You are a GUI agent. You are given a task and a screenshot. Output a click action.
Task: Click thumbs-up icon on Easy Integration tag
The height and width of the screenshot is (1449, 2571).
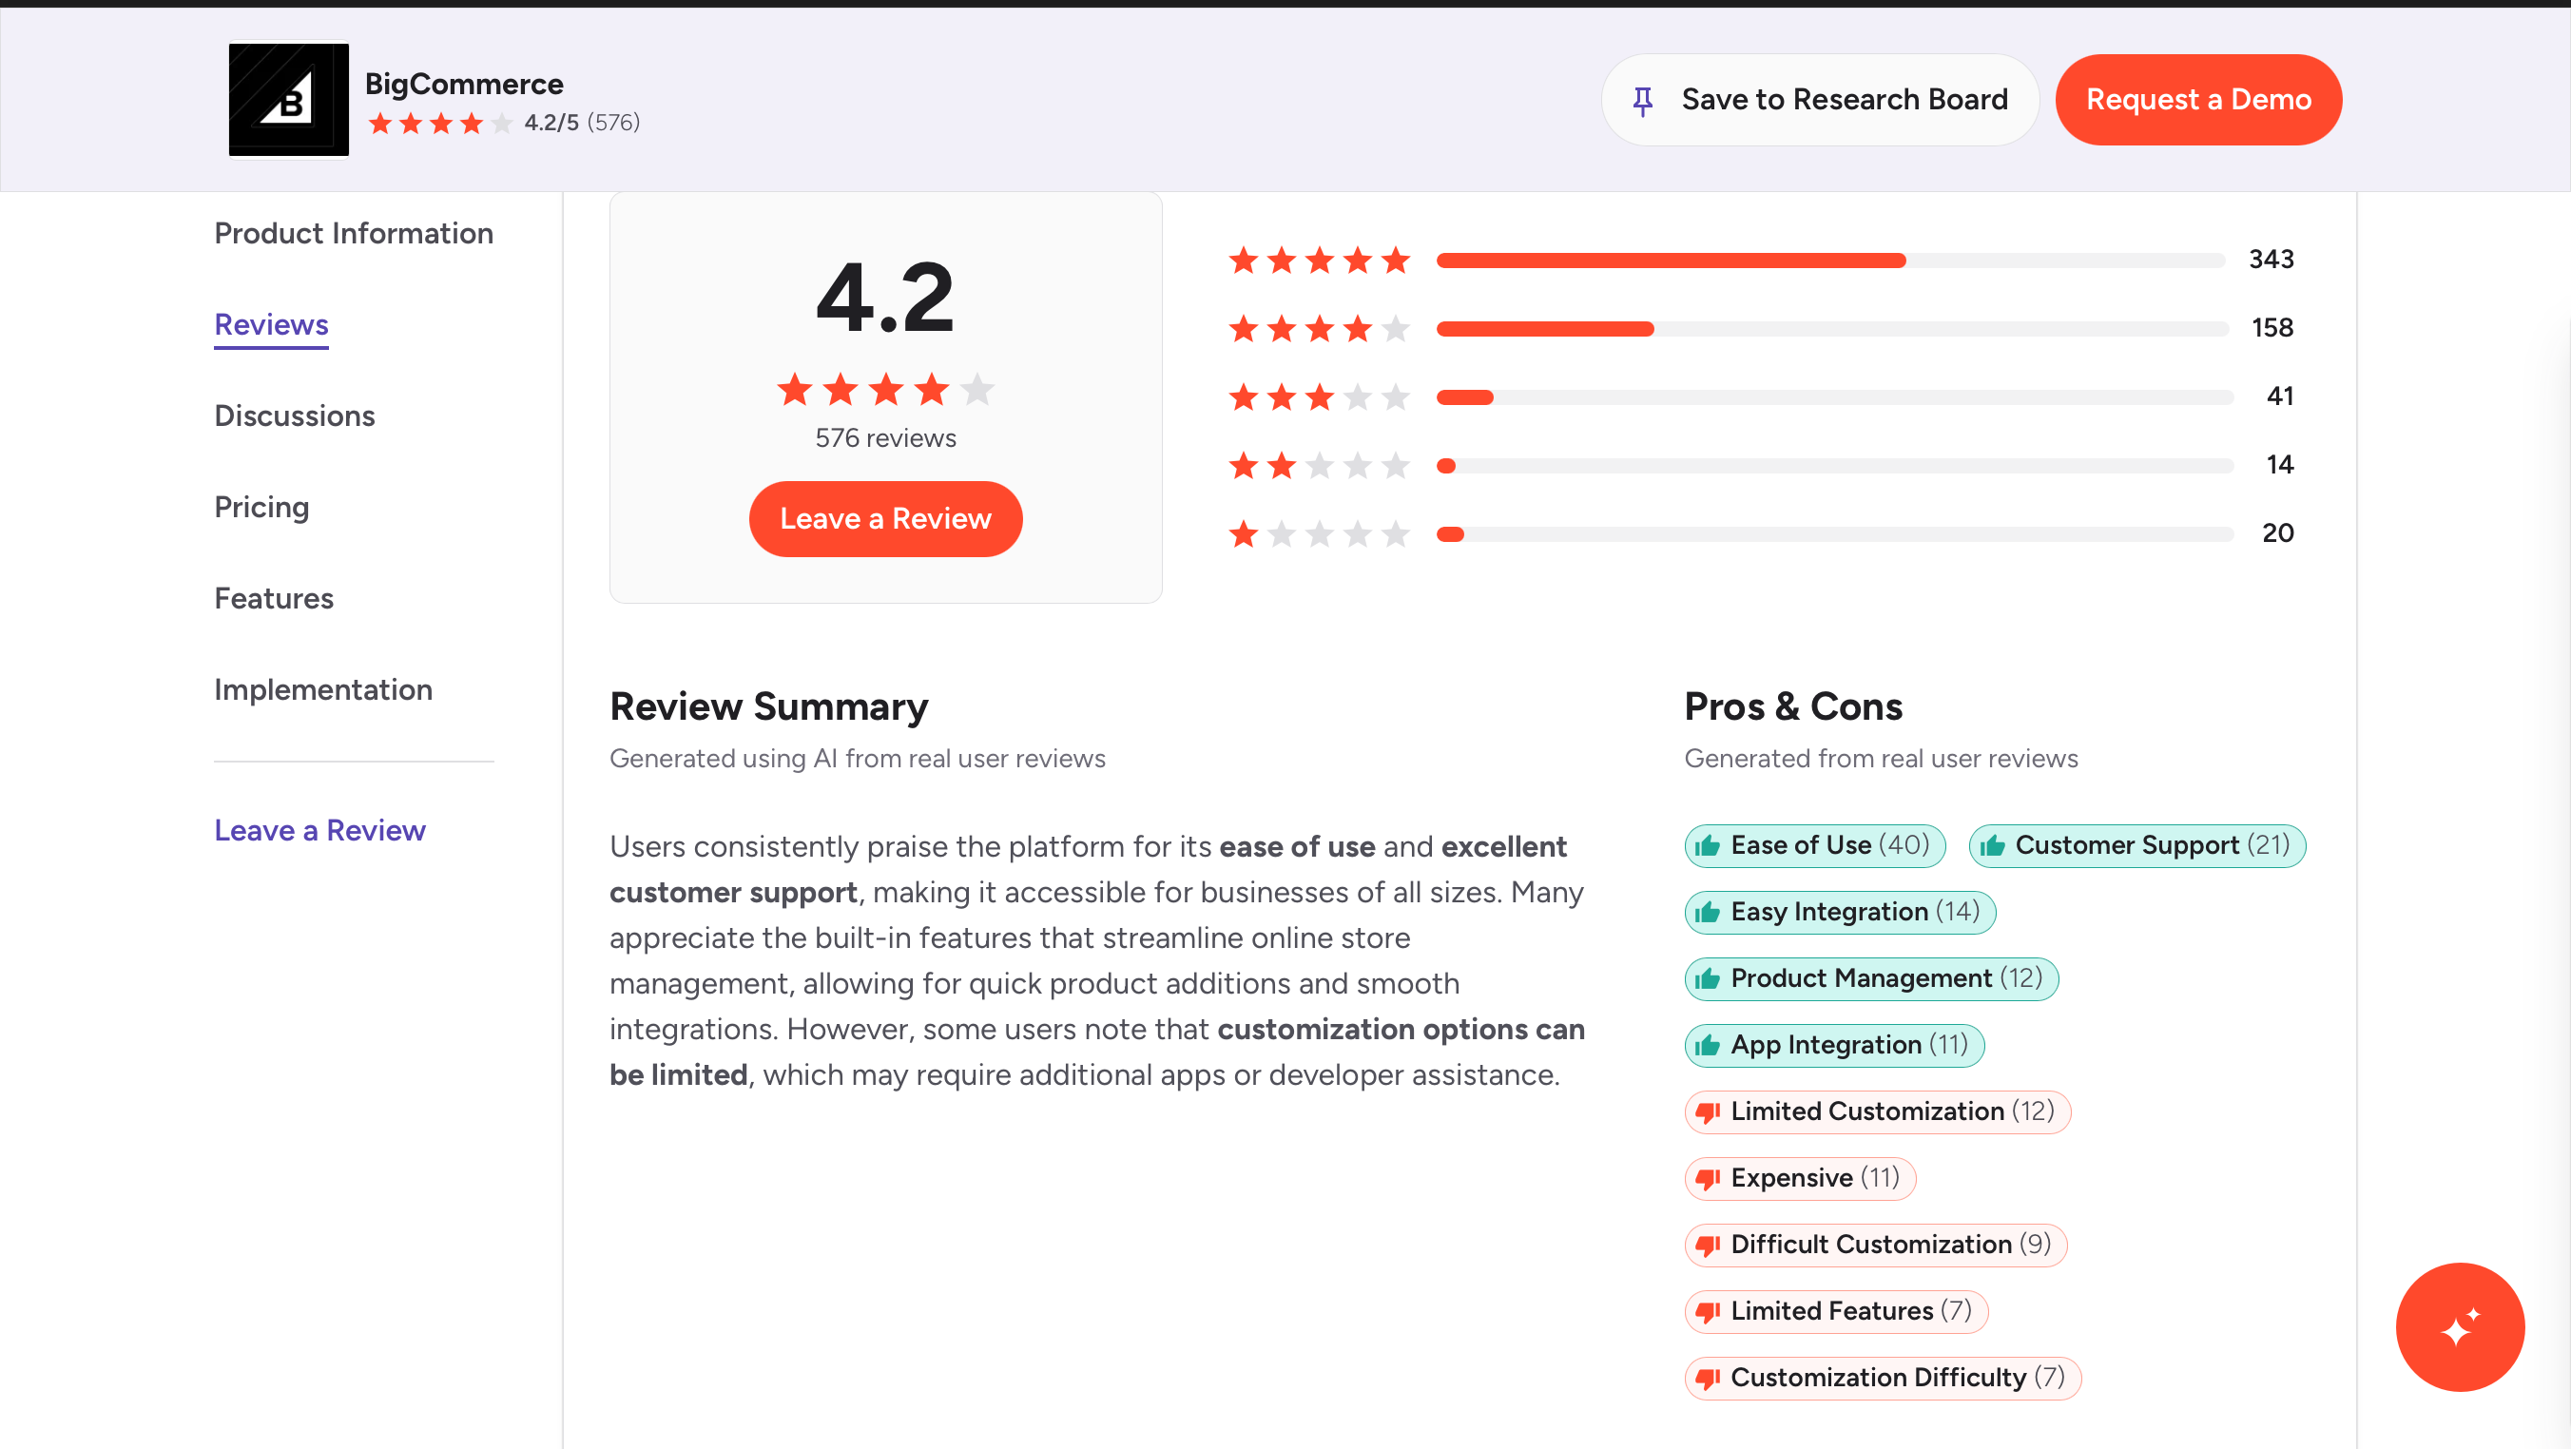1708,912
